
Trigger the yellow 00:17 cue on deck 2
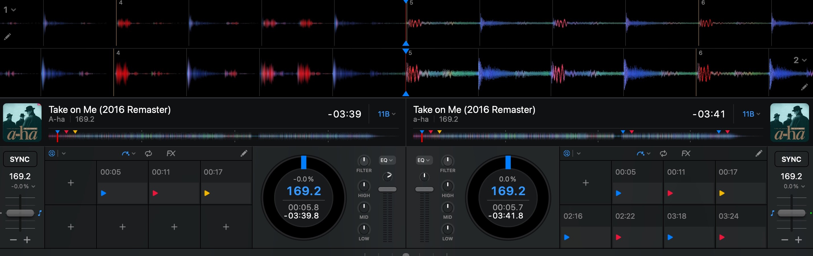pyautogui.click(x=741, y=183)
